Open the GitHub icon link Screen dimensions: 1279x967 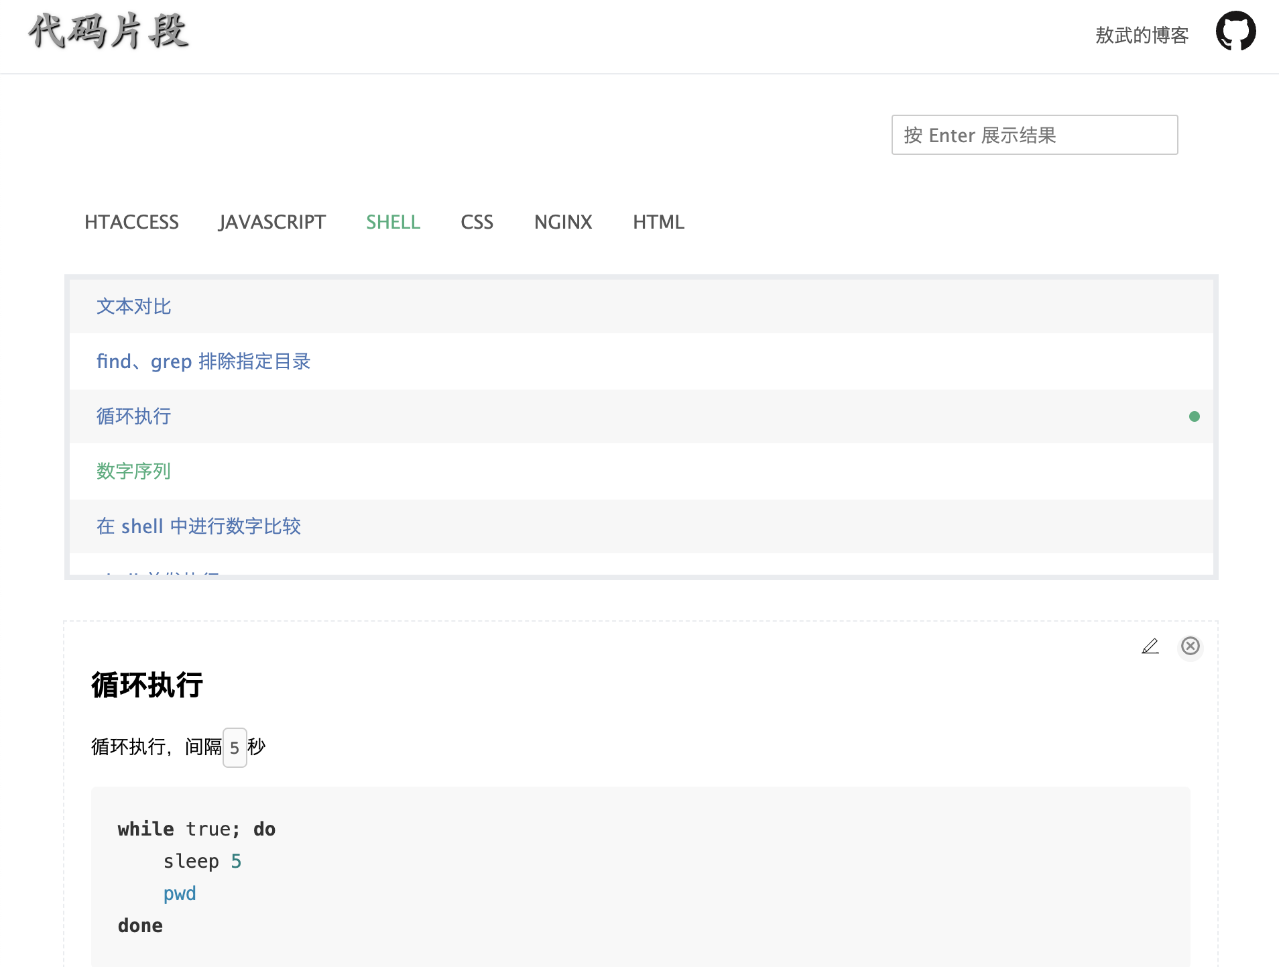[1235, 32]
